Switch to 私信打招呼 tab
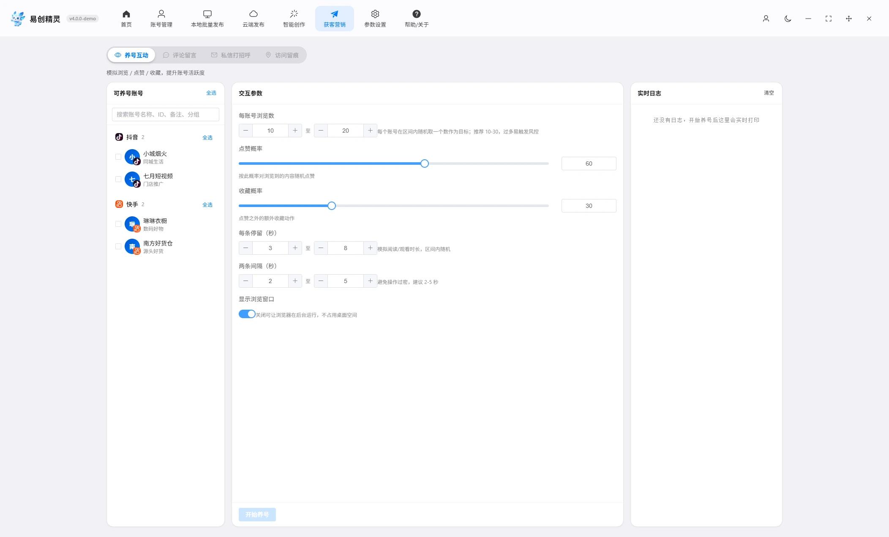 point(231,55)
